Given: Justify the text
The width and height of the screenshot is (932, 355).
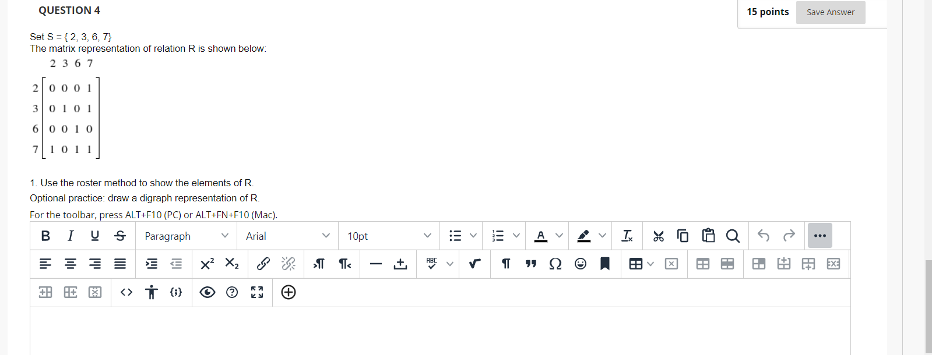Looking at the screenshot, I should point(120,264).
